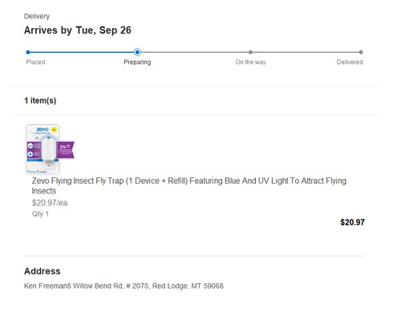Click the Preparing progress circle

[137, 52]
